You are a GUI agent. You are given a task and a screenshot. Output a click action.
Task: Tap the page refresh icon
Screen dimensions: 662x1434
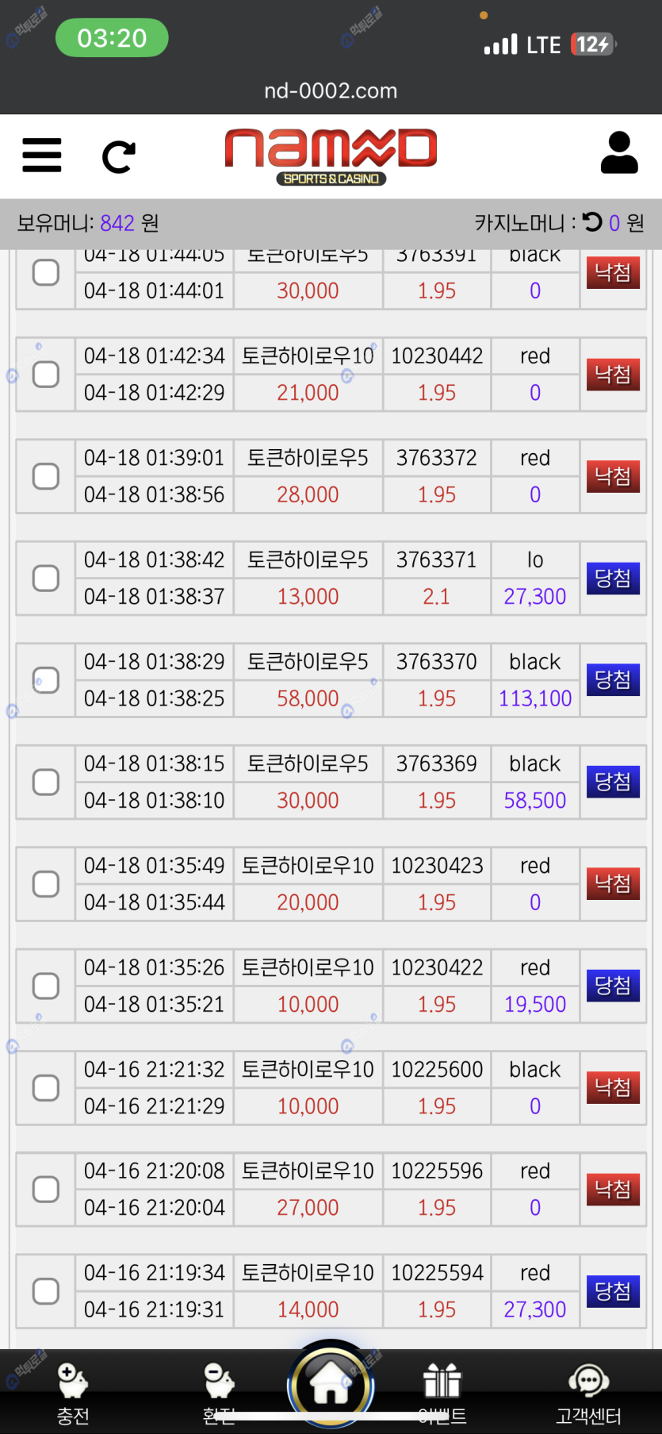[119, 156]
